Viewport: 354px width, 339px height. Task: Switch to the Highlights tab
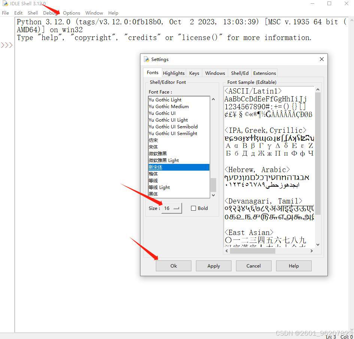coord(173,73)
